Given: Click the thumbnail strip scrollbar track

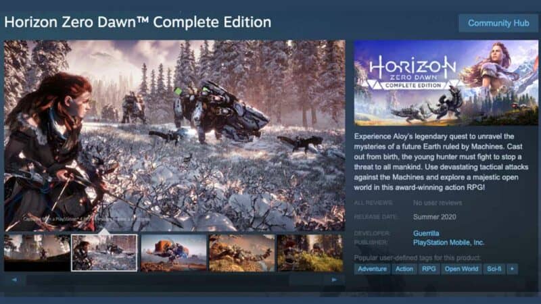Looking at the screenshot, I should click(x=174, y=280).
